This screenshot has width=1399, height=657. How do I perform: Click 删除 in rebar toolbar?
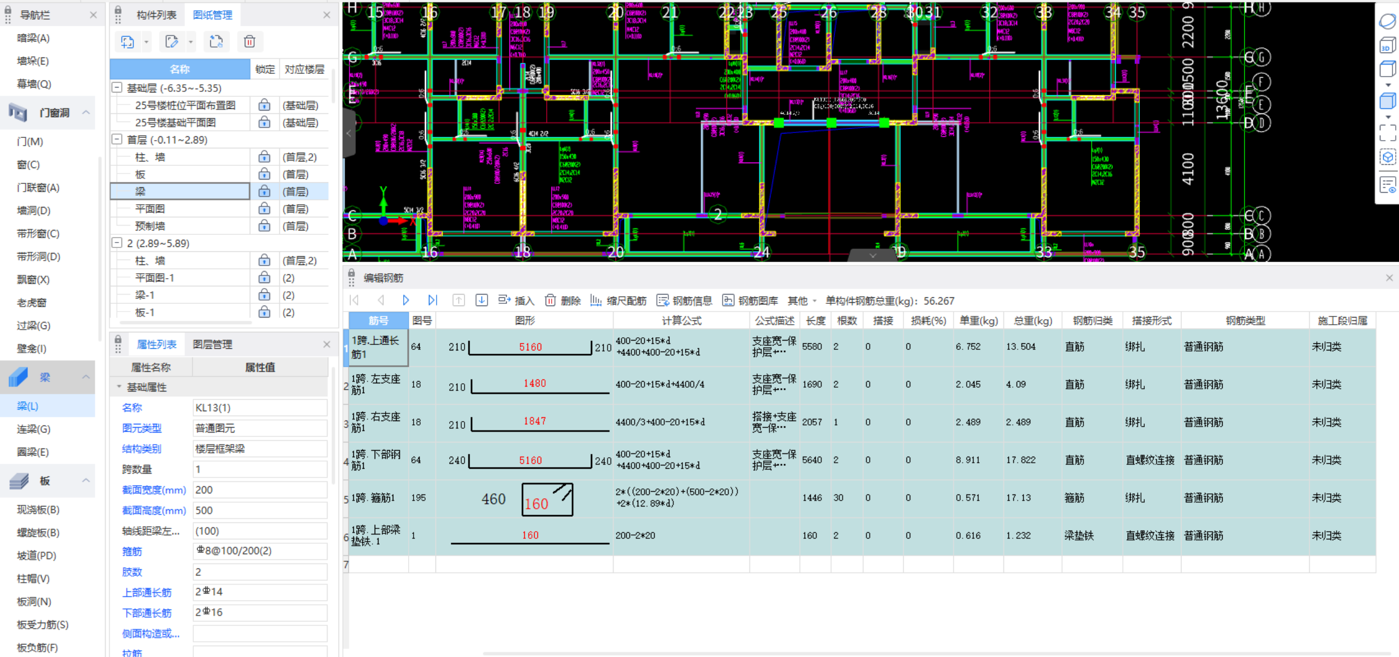pyautogui.click(x=563, y=301)
